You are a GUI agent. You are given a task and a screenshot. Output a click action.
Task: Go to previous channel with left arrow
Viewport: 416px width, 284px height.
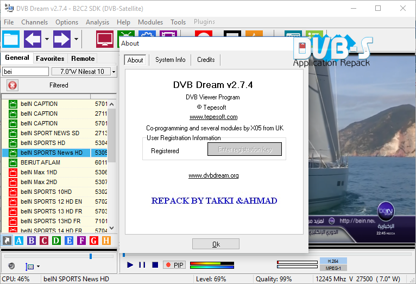coord(33,39)
